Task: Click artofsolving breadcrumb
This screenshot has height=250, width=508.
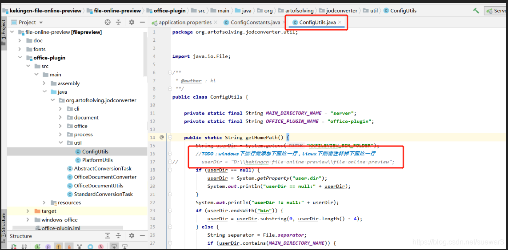Action: click(297, 11)
